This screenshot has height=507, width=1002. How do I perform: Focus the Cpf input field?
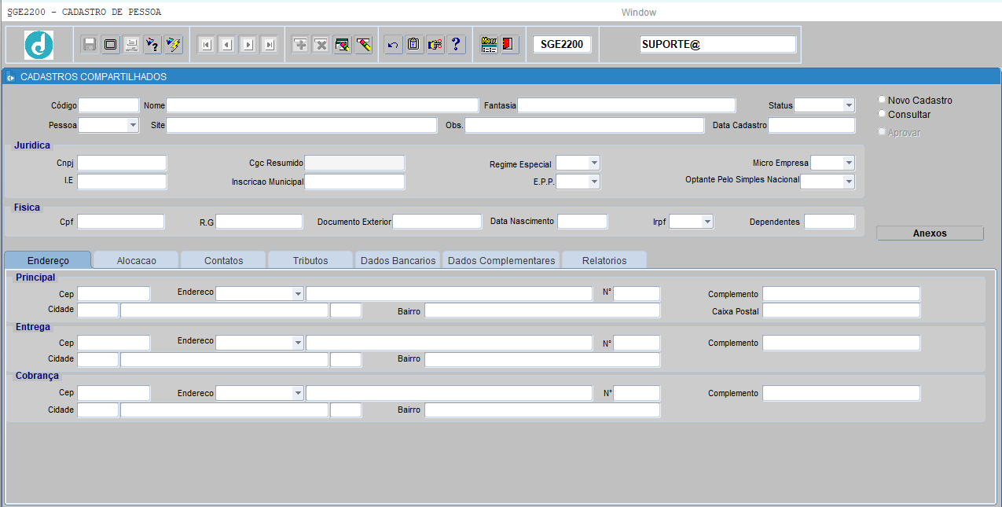coord(121,222)
